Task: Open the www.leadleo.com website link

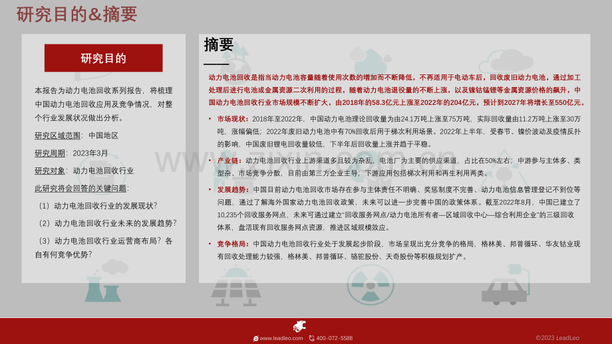Action: point(281,338)
